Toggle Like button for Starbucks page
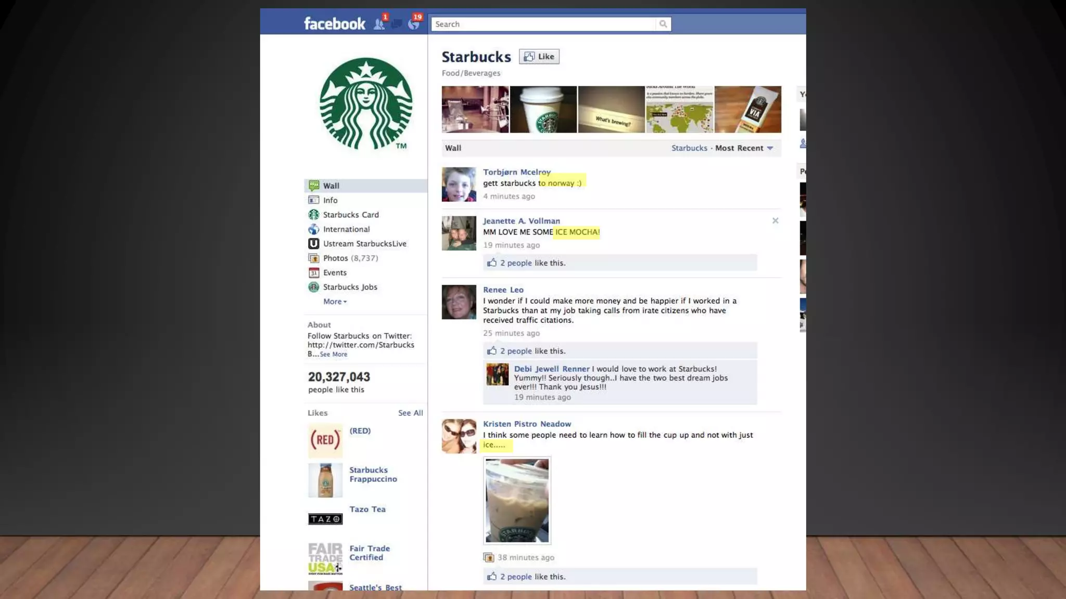1066x599 pixels. (539, 57)
